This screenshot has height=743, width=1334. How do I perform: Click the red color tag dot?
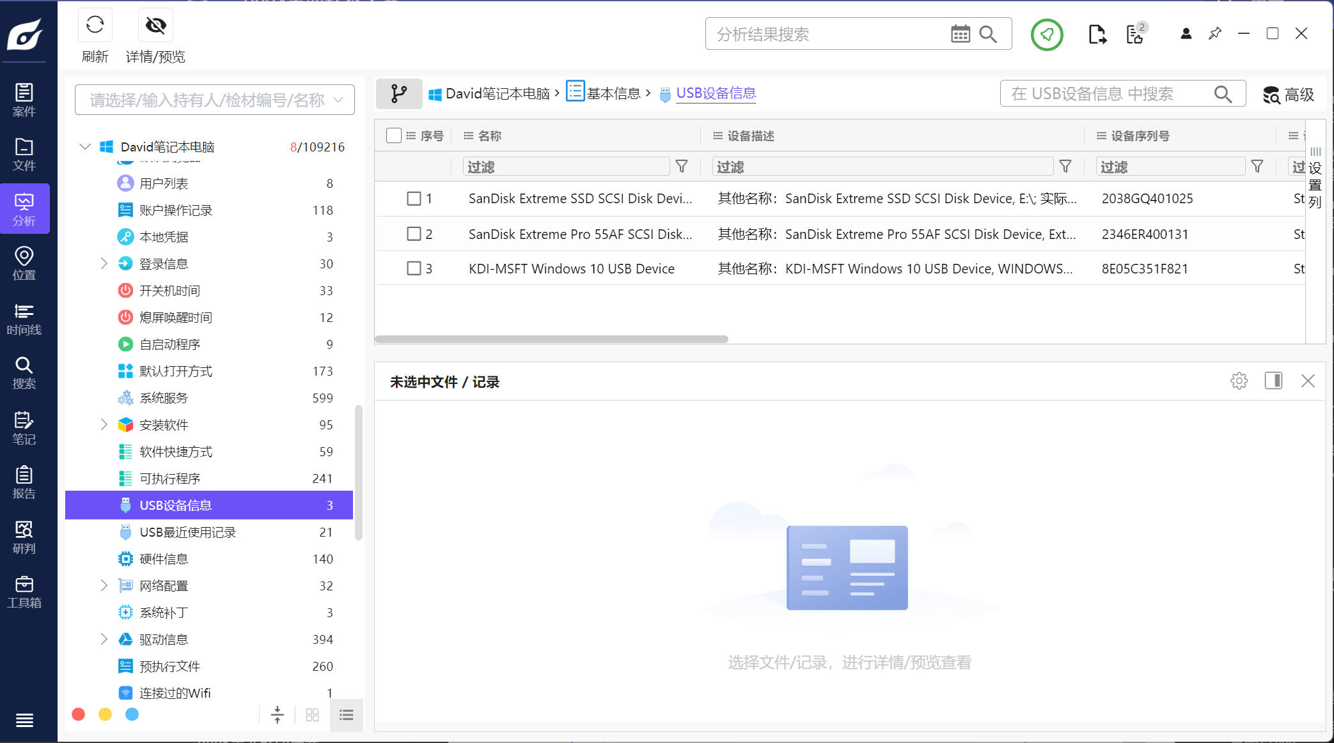79,714
